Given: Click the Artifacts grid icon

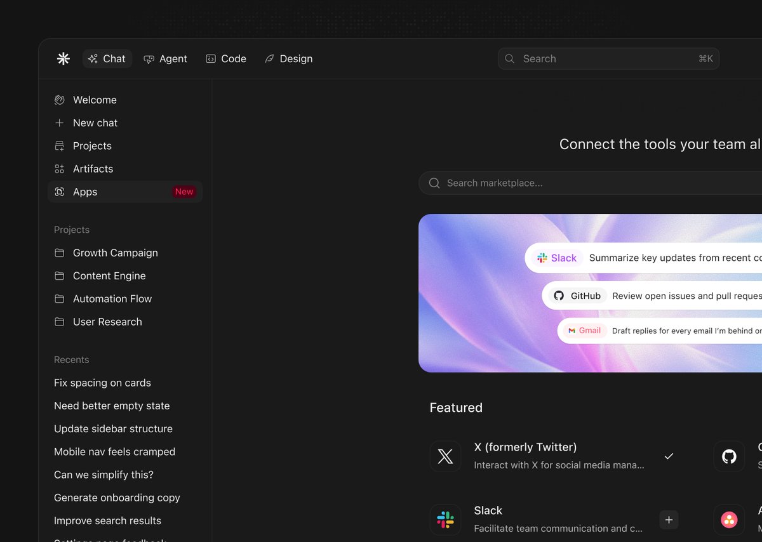Looking at the screenshot, I should tap(59, 169).
